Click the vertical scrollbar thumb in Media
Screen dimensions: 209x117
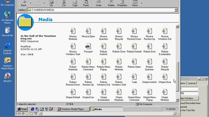click(177, 77)
